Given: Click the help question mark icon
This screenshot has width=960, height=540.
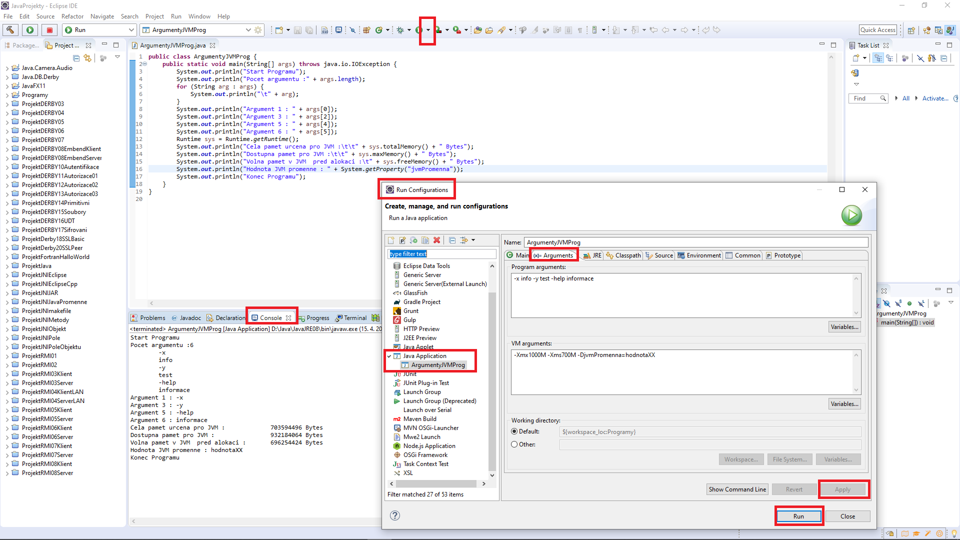Looking at the screenshot, I should [x=395, y=515].
